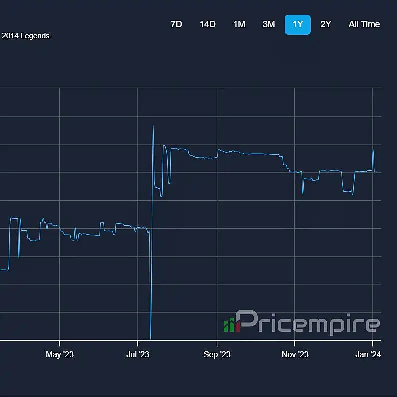397x397 pixels.
Task: Click the July 2023 price spike peak
Action: coord(153,125)
